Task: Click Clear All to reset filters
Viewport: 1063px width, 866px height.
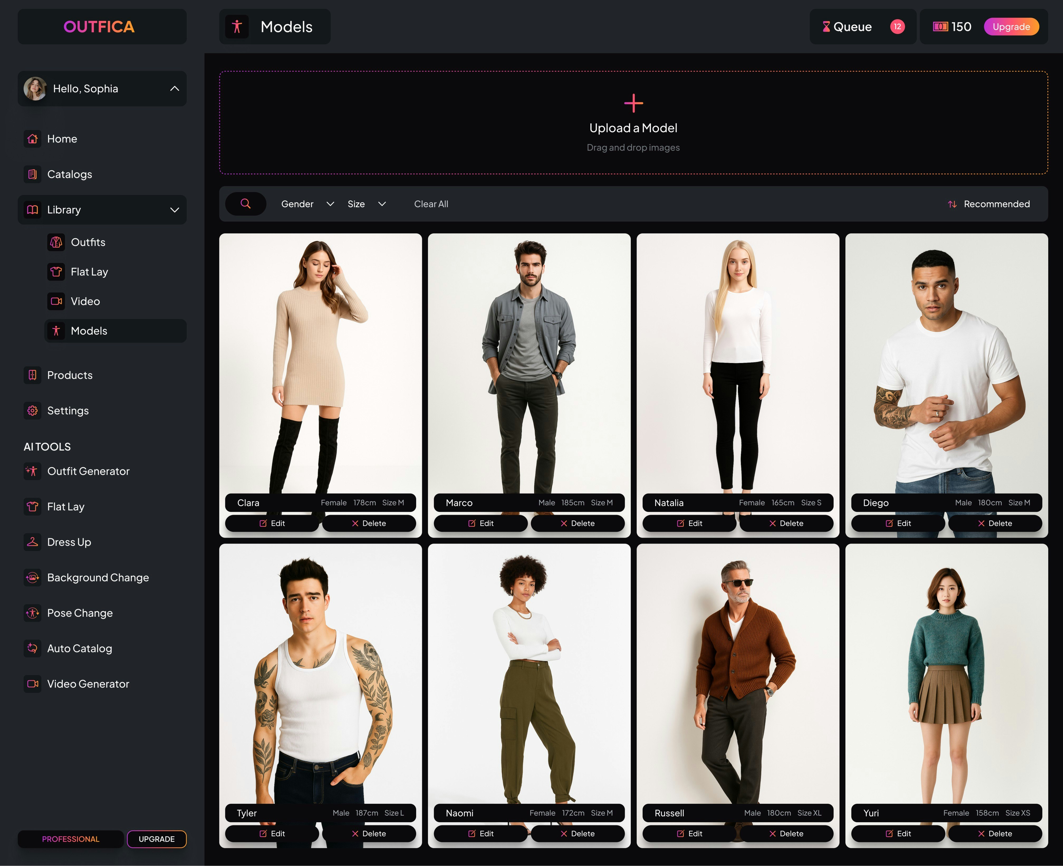Action: pos(431,204)
